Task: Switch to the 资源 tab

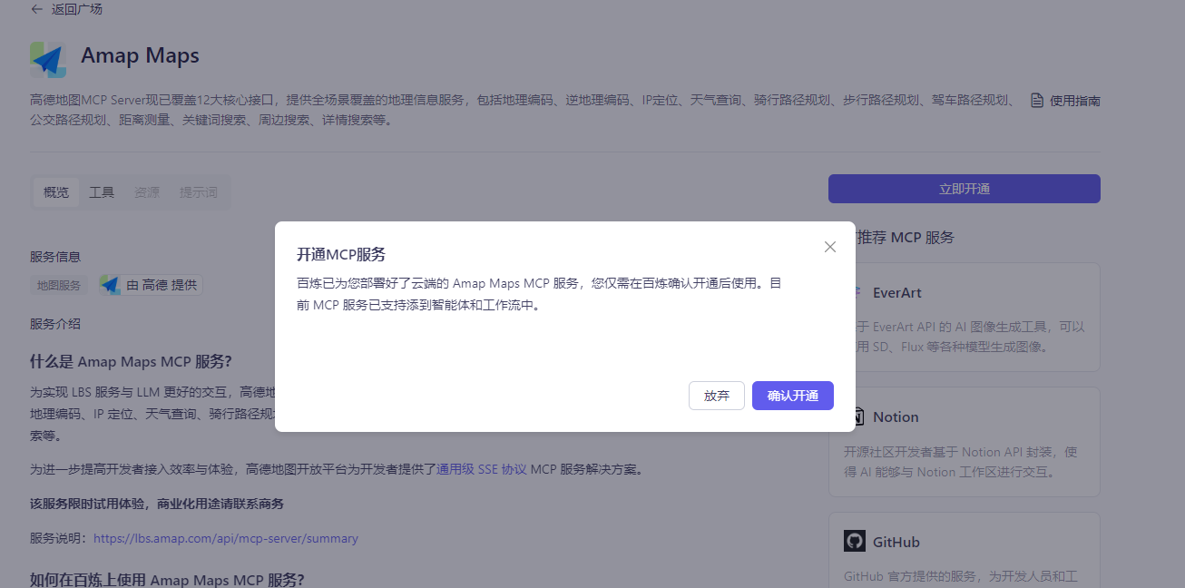Action: click(147, 192)
